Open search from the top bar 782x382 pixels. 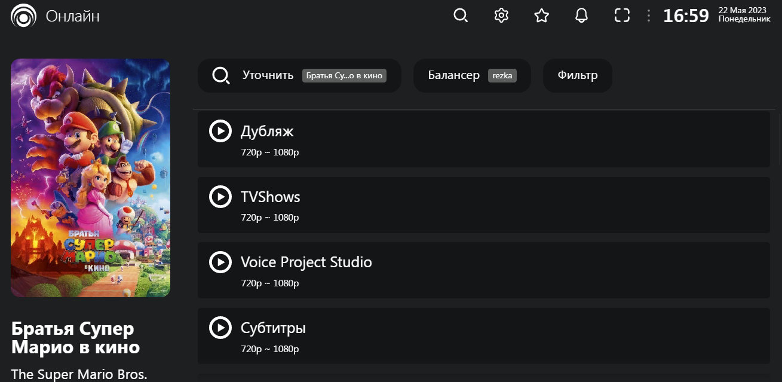[x=461, y=16]
